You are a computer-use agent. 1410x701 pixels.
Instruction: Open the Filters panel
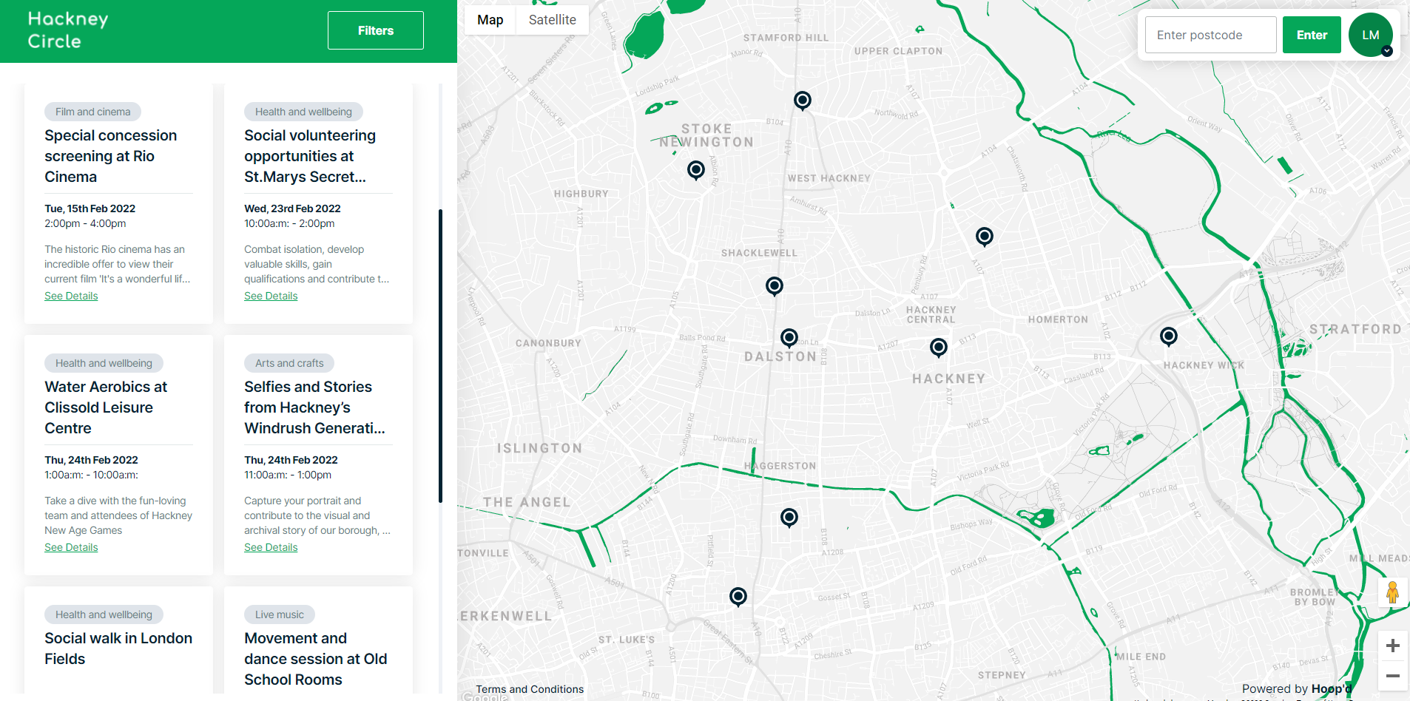(x=376, y=30)
